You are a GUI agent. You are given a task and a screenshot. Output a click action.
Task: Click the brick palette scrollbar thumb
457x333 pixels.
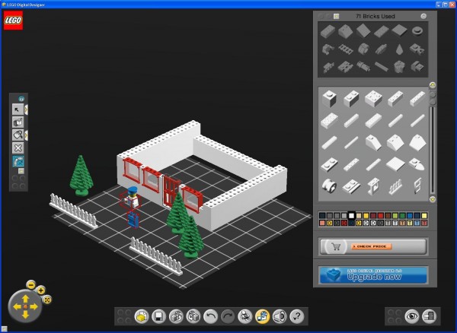click(x=433, y=98)
